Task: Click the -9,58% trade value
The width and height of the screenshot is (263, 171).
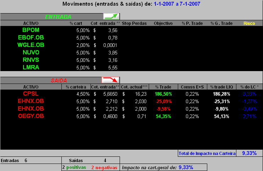Action: 163,109
